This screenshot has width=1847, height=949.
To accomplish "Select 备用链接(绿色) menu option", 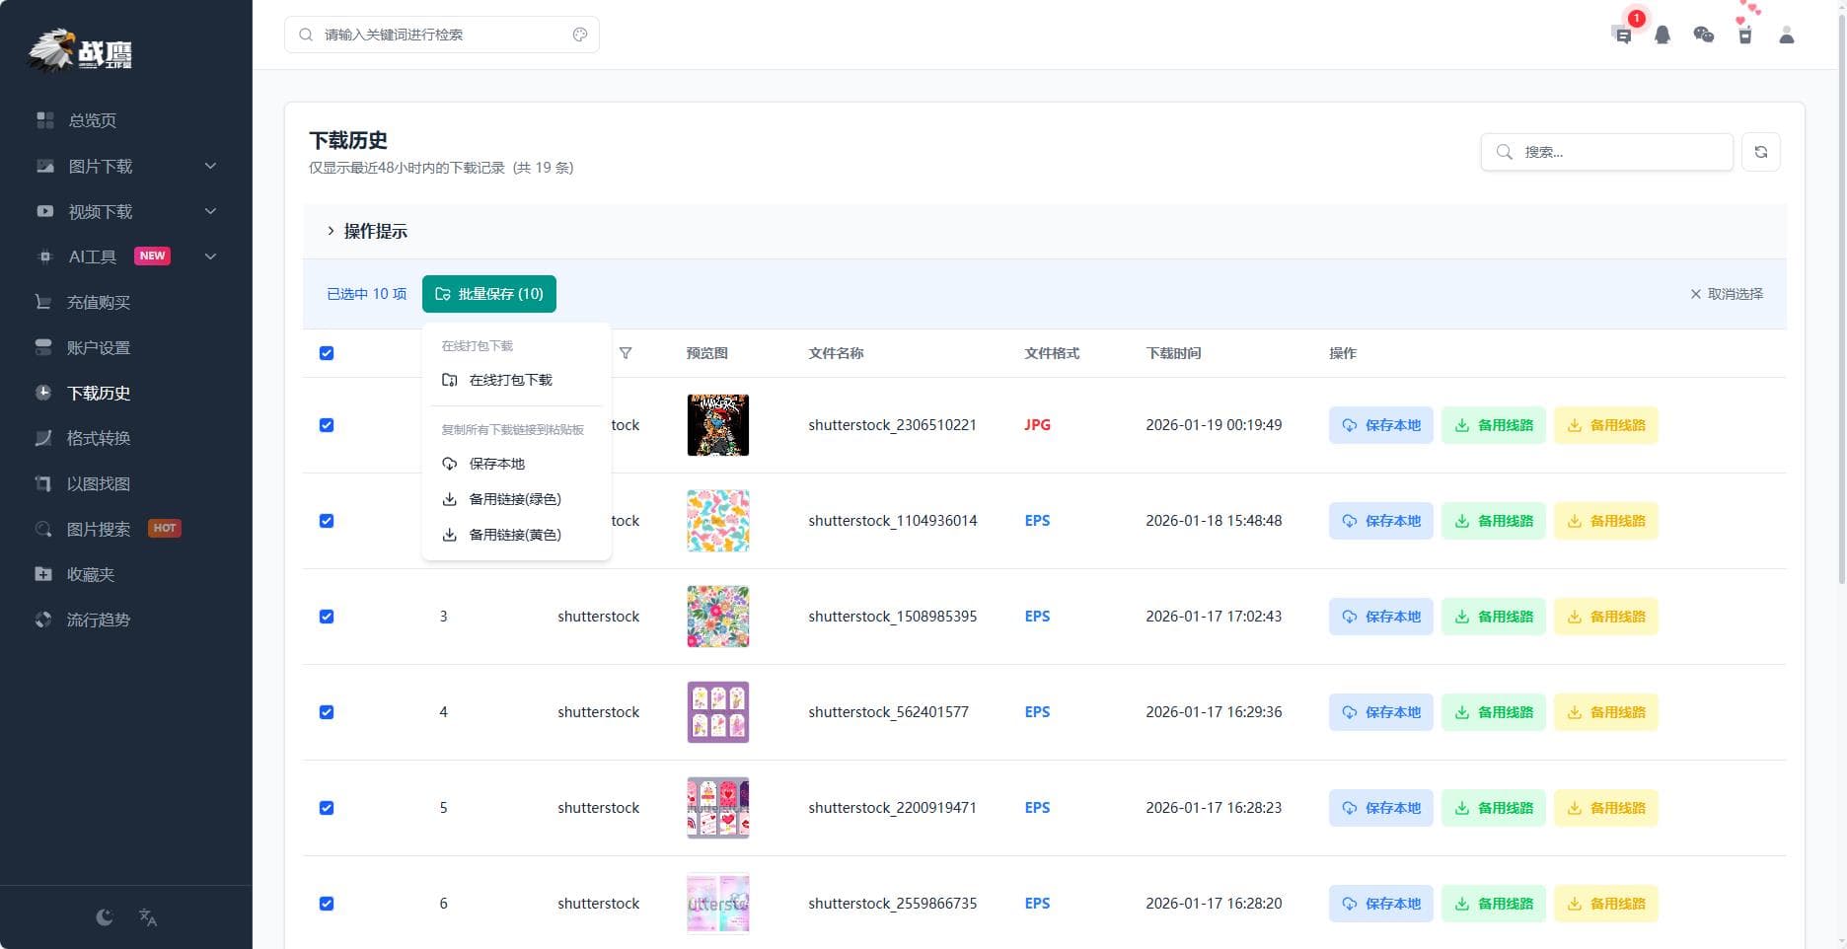I will [x=516, y=498].
